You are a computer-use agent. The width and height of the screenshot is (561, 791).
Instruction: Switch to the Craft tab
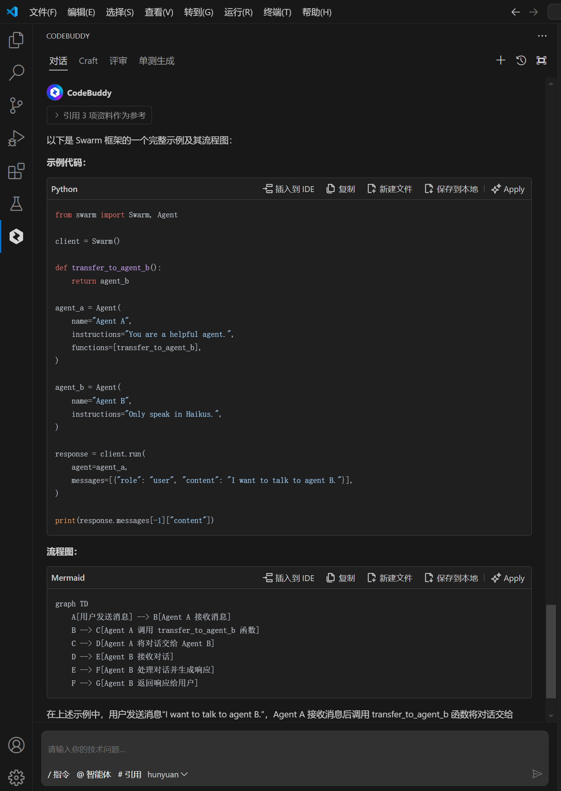[88, 61]
